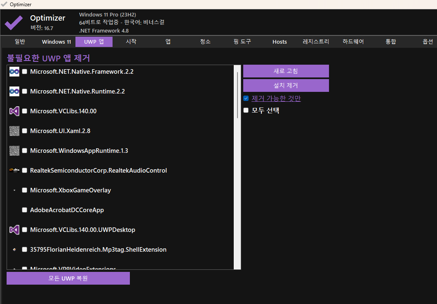Select Microsoft.VCLibs.140.00 list entry text

click(63, 111)
